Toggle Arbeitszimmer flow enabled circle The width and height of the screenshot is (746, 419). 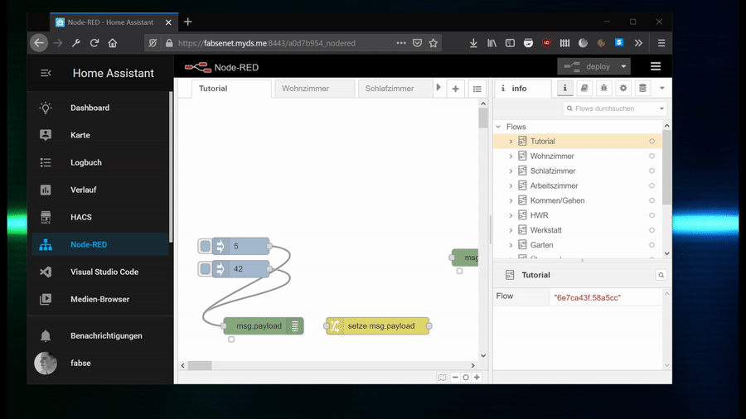(x=652, y=185)
